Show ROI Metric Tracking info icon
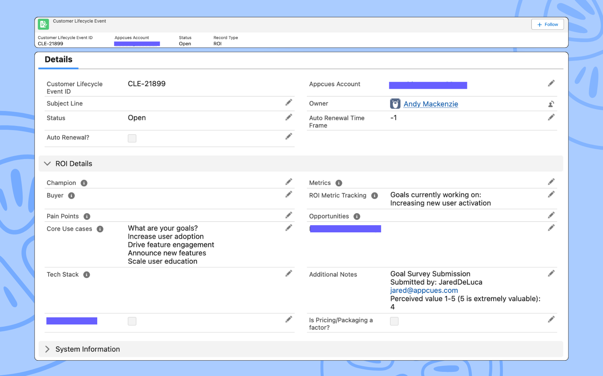This screenshot has width=603, height=376. point(375,196)
